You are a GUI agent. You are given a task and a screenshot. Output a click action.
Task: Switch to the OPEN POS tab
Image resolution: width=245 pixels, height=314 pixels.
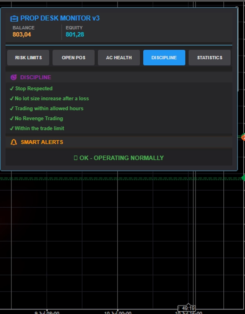point(73,58)
